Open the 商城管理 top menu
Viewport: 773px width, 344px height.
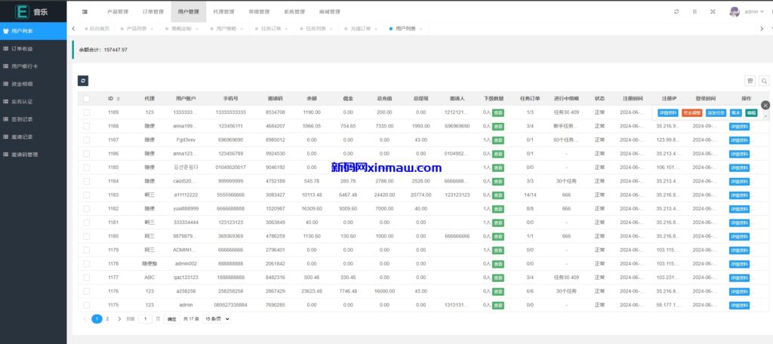pos(330,11)
